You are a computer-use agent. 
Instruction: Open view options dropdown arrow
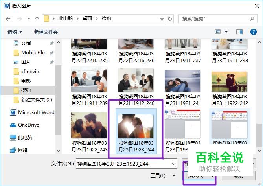226,32
